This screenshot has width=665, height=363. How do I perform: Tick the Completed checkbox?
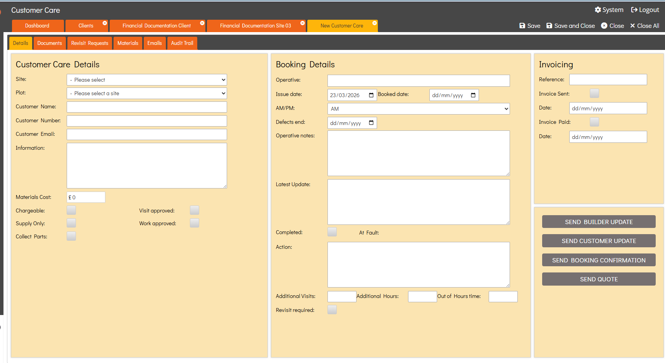332,232
